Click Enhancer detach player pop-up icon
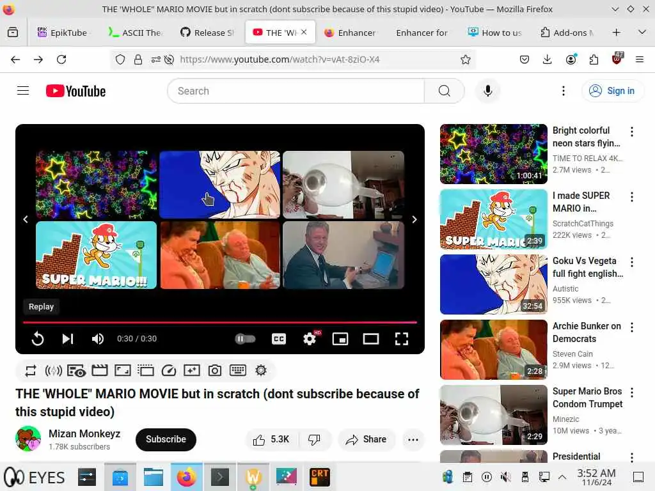The image size is (655, 491). point(146,371)
